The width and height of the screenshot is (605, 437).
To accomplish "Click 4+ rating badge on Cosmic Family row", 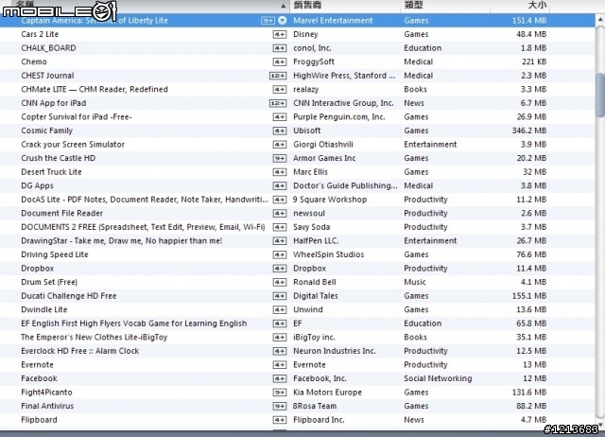I will [280, 131].
